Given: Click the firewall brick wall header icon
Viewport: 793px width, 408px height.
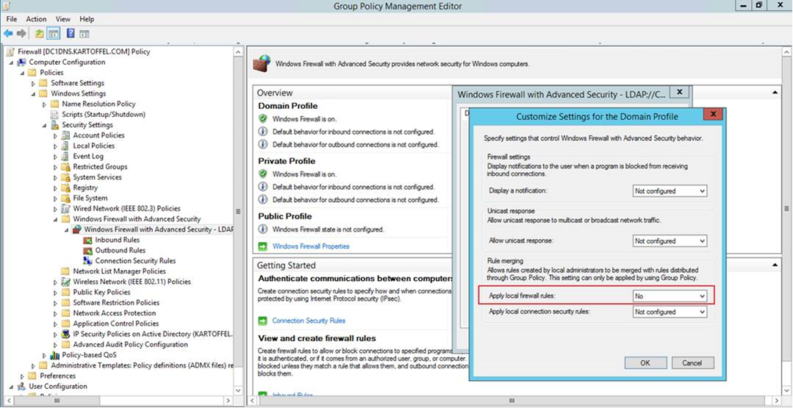Looking at the screenshot, I should click(x=262, y=65).
